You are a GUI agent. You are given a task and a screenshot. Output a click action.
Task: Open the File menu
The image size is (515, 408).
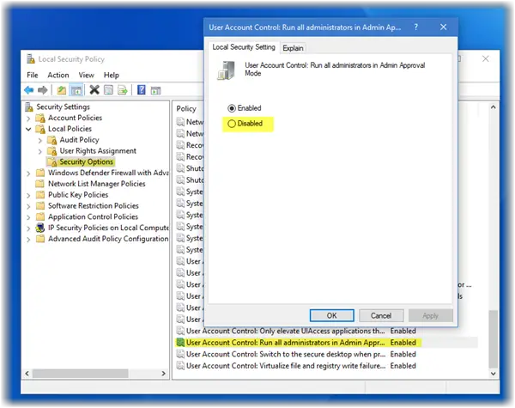33,75
